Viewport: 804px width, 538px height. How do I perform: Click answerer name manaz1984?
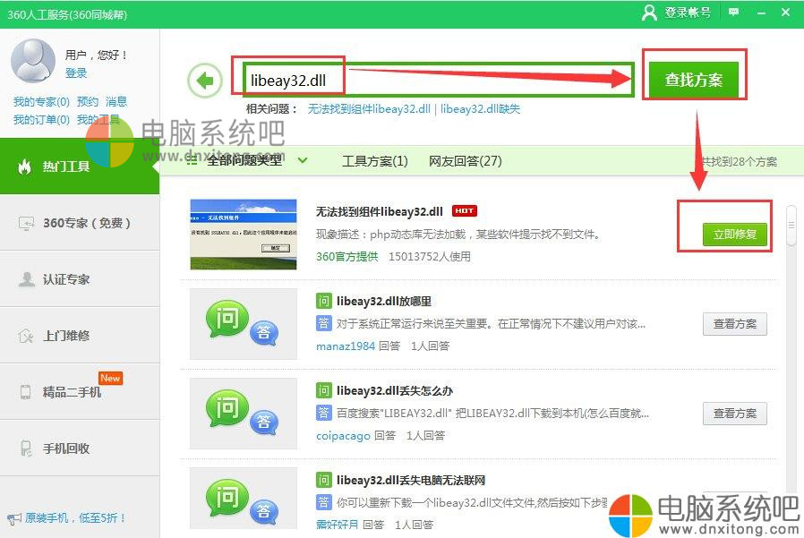pyautogui.click(x=346, y=346)
